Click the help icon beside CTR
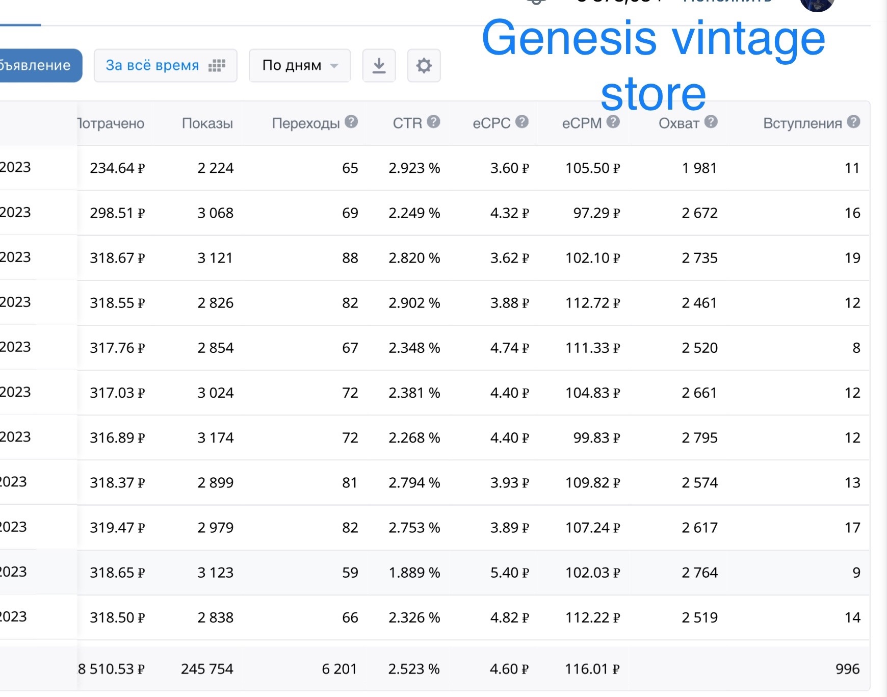887x697 pixels. (x=433, y=122)
